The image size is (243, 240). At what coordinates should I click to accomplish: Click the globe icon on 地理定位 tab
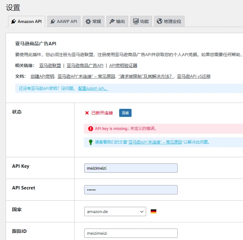159,21
